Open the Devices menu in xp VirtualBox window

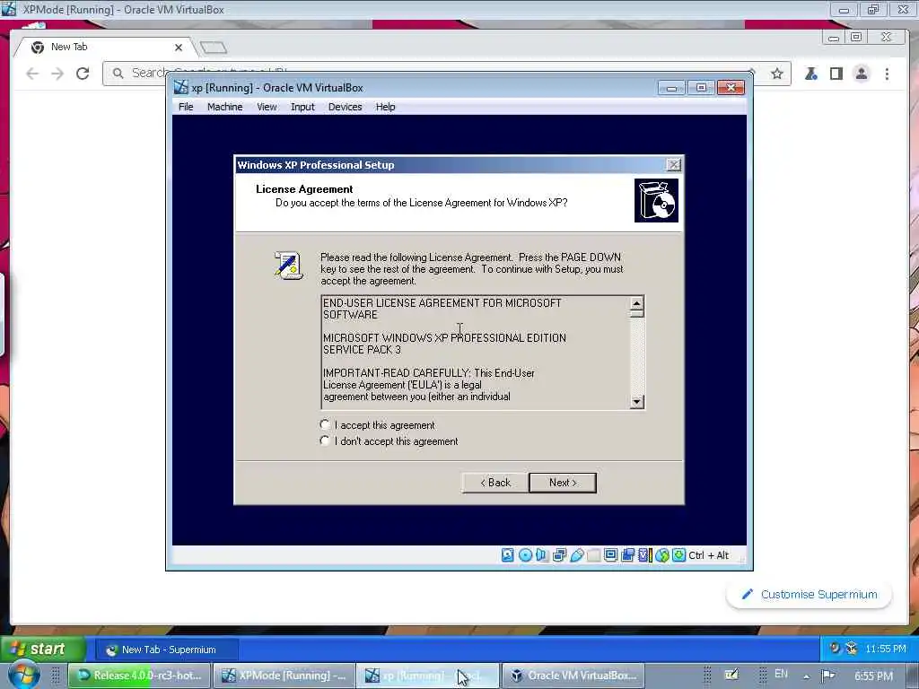345,107
